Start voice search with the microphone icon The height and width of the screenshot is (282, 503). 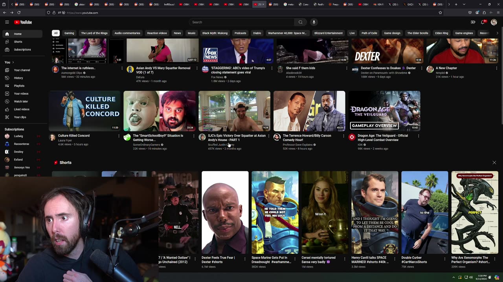pos(314,22)
